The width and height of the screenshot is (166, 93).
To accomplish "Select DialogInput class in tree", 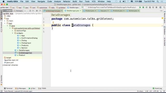I will pos(26,43).
